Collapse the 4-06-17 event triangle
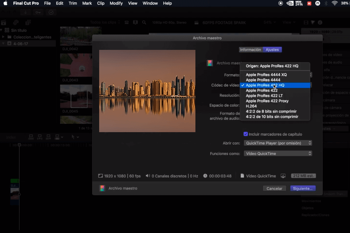Viewport: 350px width, 233px height. tap(3, 43)
